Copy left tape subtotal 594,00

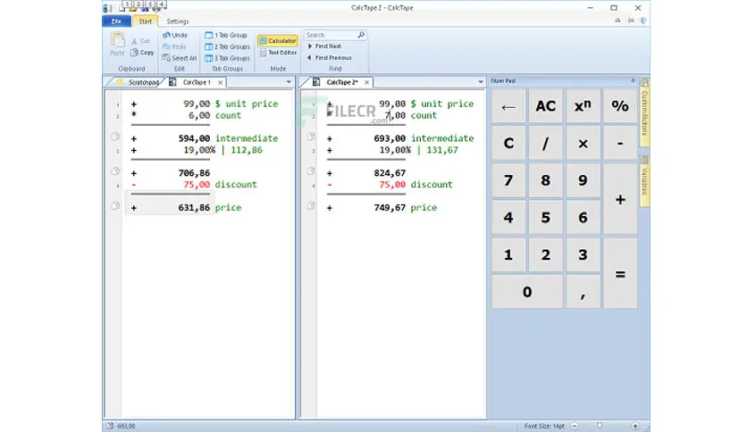pos(114,137)
